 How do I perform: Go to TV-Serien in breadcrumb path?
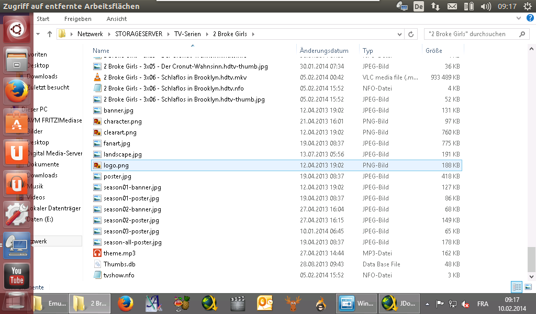(x=187, y=34)
